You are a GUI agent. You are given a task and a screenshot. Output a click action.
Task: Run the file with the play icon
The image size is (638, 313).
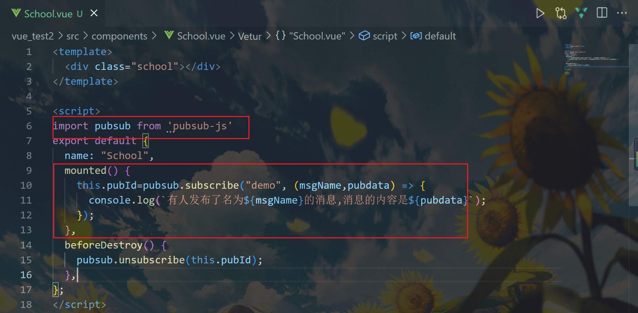pos(540,13)
